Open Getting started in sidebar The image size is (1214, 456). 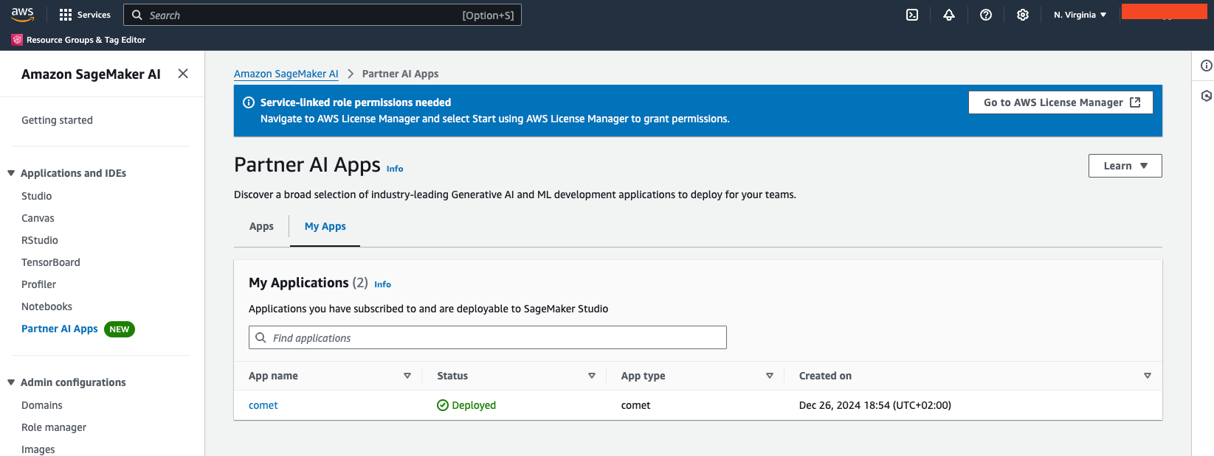pos(57,120)
